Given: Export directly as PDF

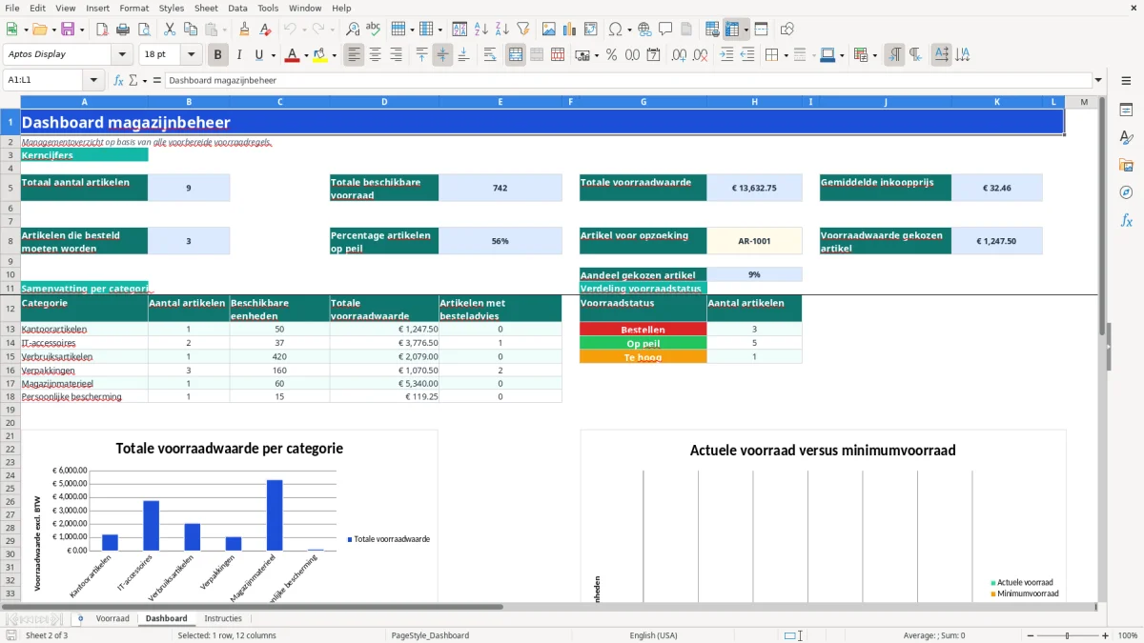Looking at the screenshot, I should [x=103, y=29].
